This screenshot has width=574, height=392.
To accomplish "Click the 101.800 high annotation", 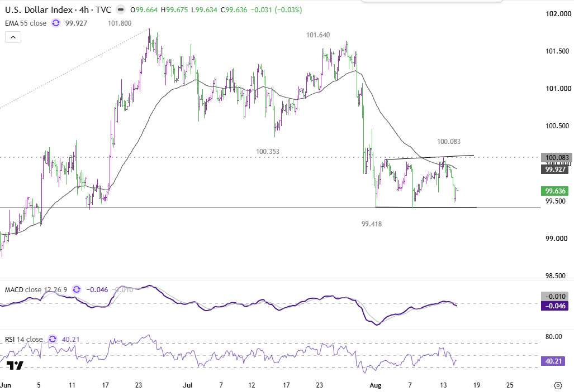I will (x=120, y=23).
